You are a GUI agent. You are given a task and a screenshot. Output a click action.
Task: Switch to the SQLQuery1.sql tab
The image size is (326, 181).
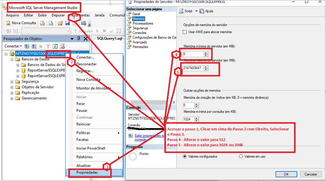point(109,38)
